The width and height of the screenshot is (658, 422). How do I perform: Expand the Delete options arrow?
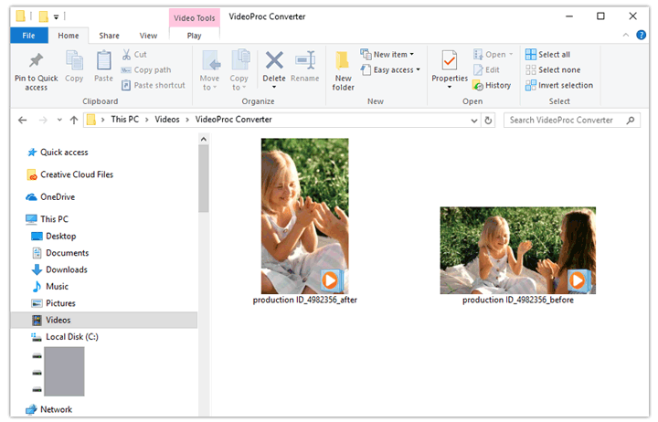tap(274, 88)
